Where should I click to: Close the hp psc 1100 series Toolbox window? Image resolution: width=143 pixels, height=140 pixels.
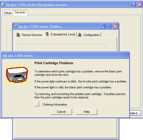pyautogui.click(x=115, y=26)
